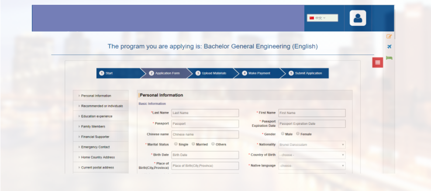Open the red hamburger menu button
The width and height of the screenshot is (431, 191).
(378, 62)
